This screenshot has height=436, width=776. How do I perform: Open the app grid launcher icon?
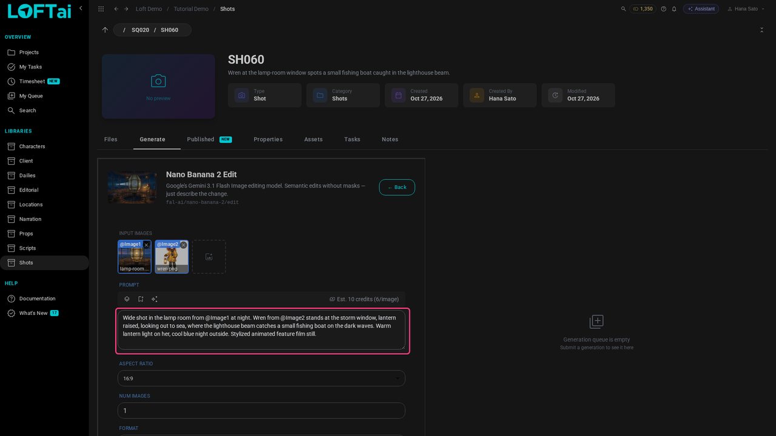coord(101,9)
